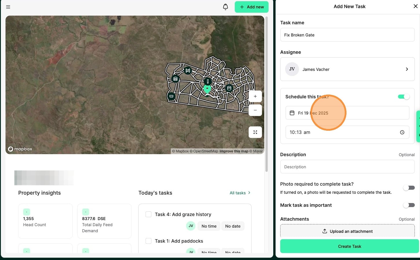Enable photo required to complete task
Viewport: 420px width, 260px height.
(x=409, y=188)
